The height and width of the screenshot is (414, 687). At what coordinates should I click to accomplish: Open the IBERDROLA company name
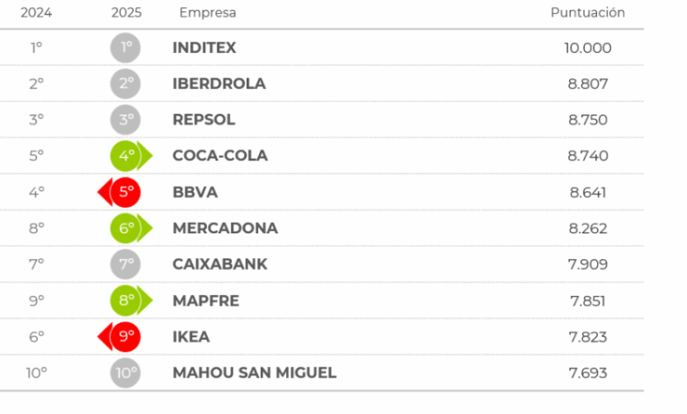(218, 84)
